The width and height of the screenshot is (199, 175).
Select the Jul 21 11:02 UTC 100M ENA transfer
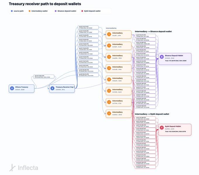42,77
